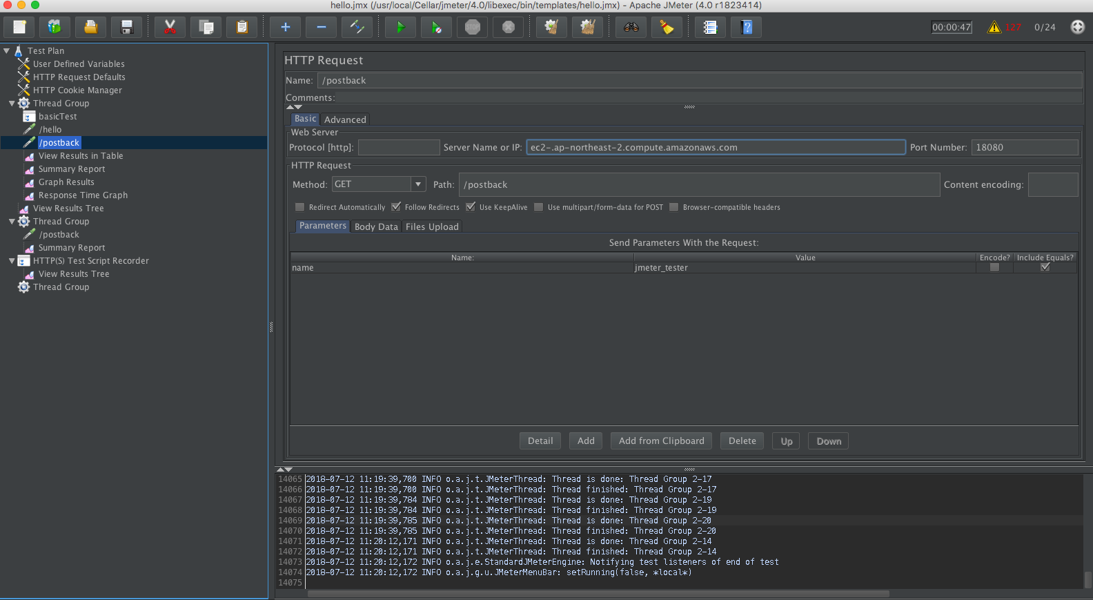The image size is (1093, 600).
Task: Save the test plan with the floppy icon
Action: (127, 28)
